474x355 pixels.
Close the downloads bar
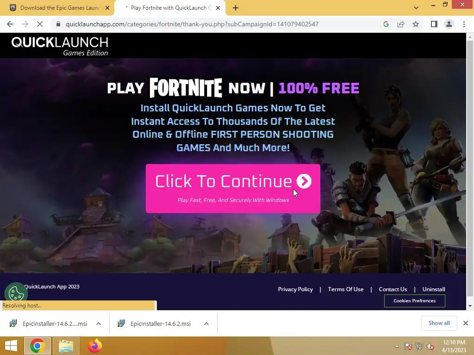466,323
